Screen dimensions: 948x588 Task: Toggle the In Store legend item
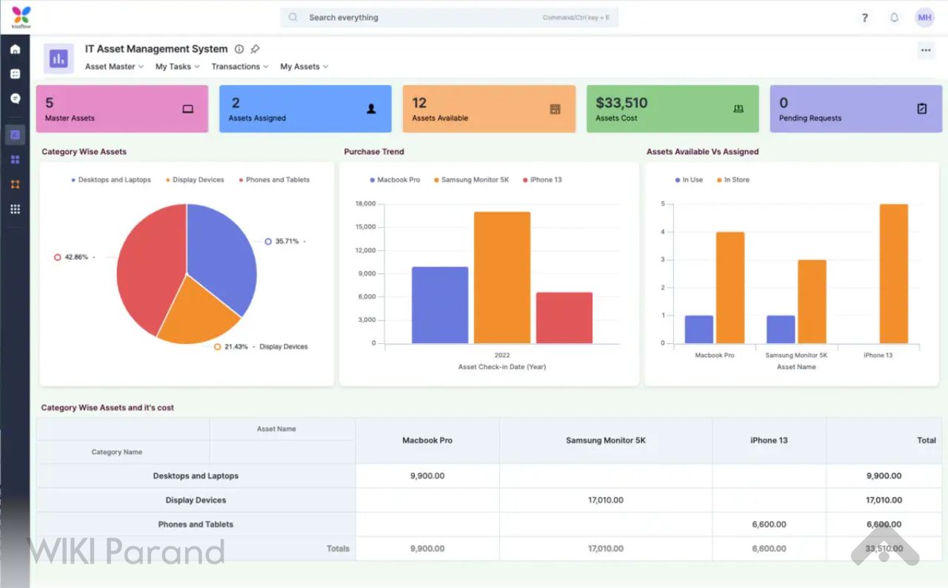733,180
